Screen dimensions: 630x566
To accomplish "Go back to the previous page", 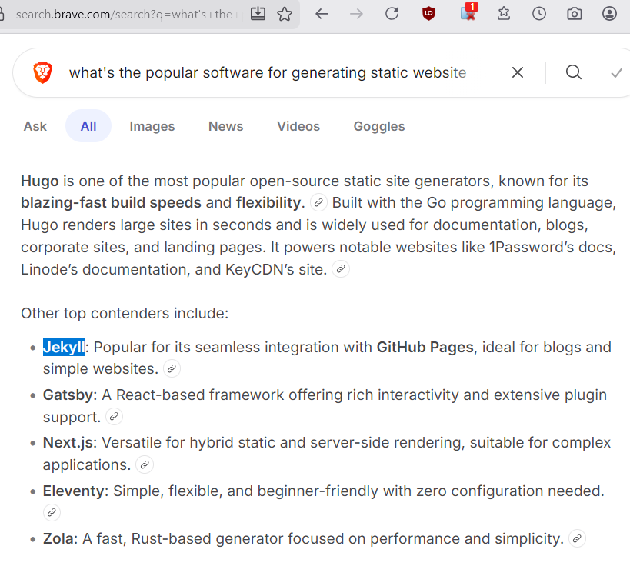I will tap(322, 13).
